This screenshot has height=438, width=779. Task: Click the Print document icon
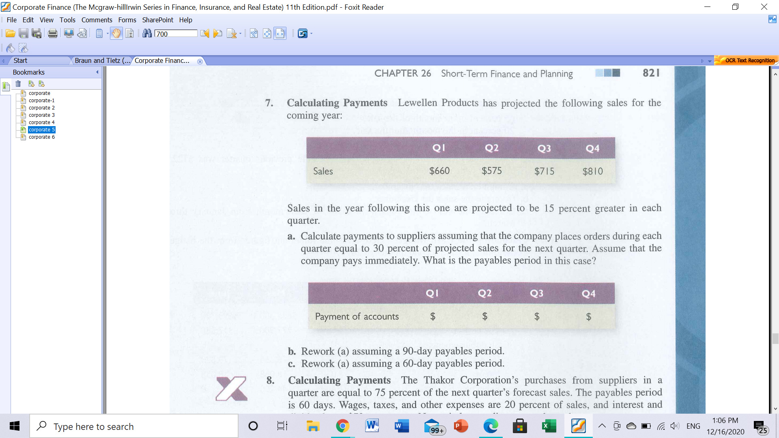52,33
